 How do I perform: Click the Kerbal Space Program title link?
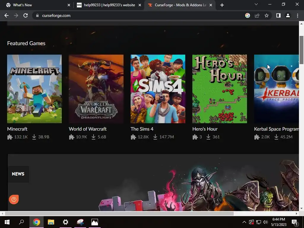pyautogui.click(x=276, y=129)
